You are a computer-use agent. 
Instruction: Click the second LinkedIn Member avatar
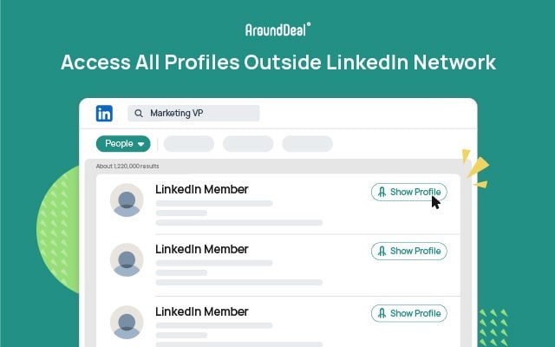click(127, 260)
